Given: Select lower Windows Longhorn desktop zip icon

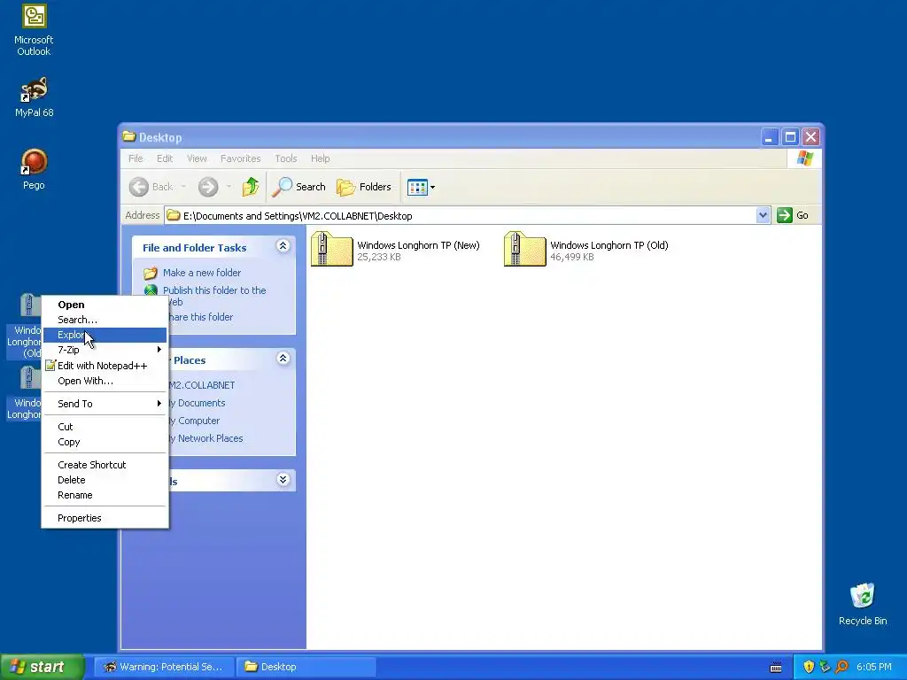Looking at the screenshot, I should (24, 393).
